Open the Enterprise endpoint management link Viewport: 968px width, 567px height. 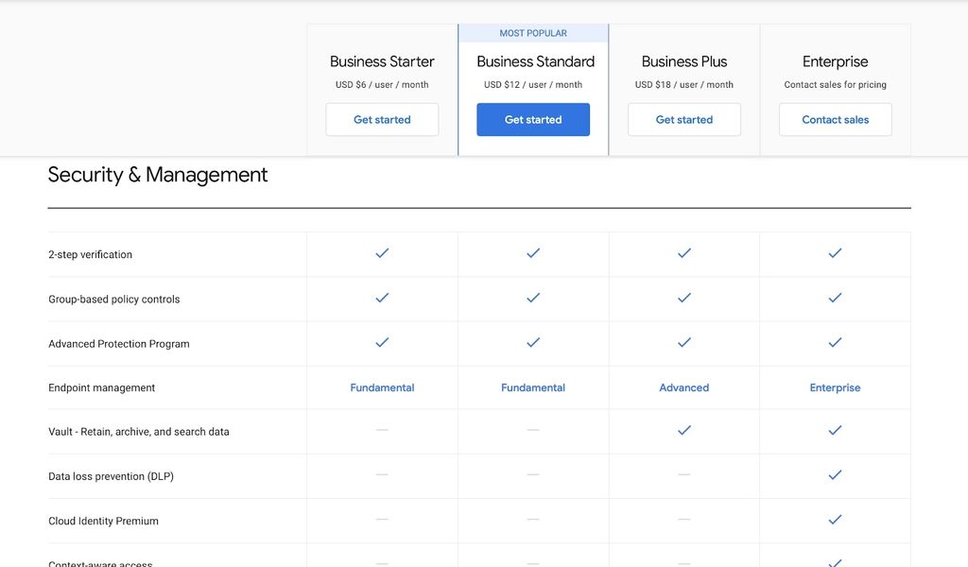pos(835,387)
